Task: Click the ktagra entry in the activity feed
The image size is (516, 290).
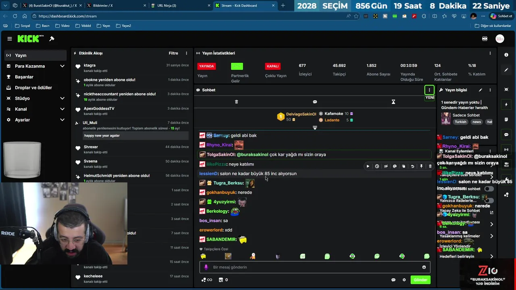Action: [132, 68]
